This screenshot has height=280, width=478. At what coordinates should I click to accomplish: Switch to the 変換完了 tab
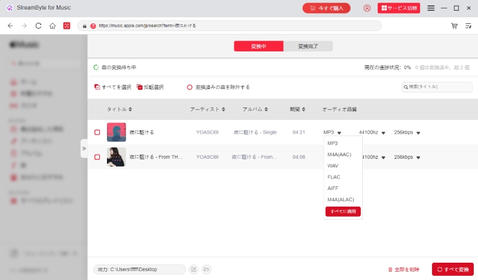(x=308, y=47)
